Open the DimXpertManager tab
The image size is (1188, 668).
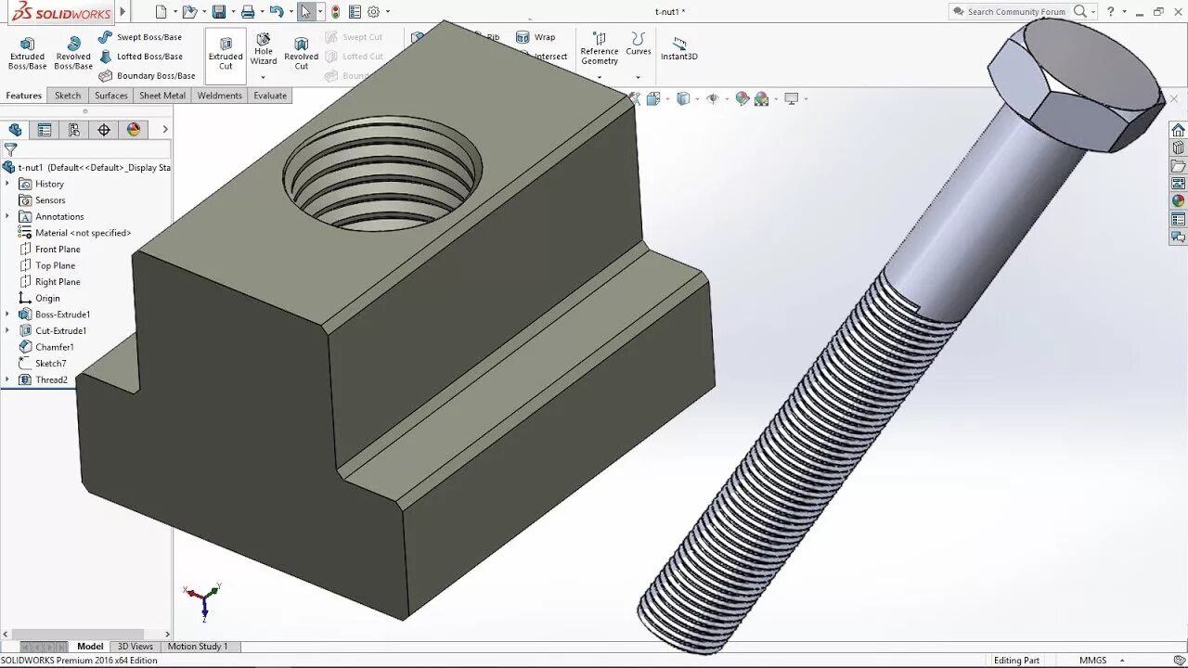[x=104, y=130]
